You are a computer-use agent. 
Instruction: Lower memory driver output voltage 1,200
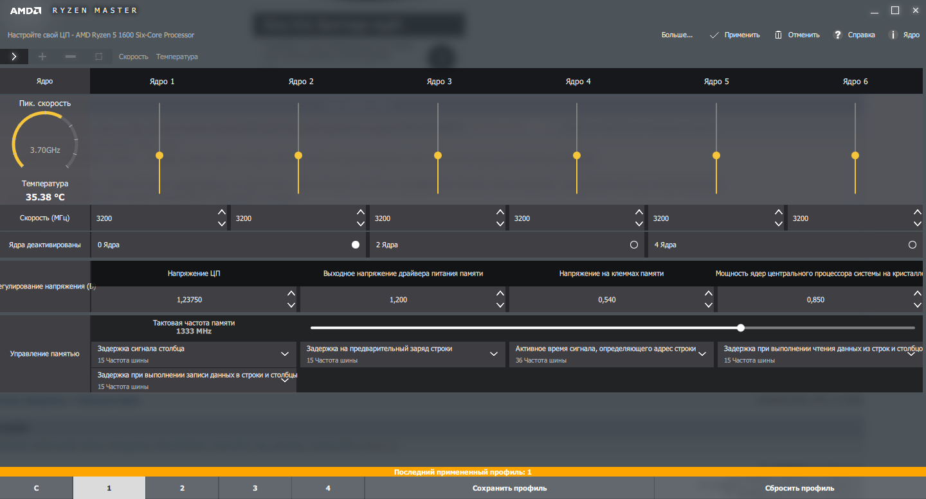pos(500,305)
